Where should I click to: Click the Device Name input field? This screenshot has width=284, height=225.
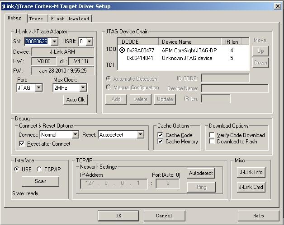pyautogui.click(x=235, y=88)
